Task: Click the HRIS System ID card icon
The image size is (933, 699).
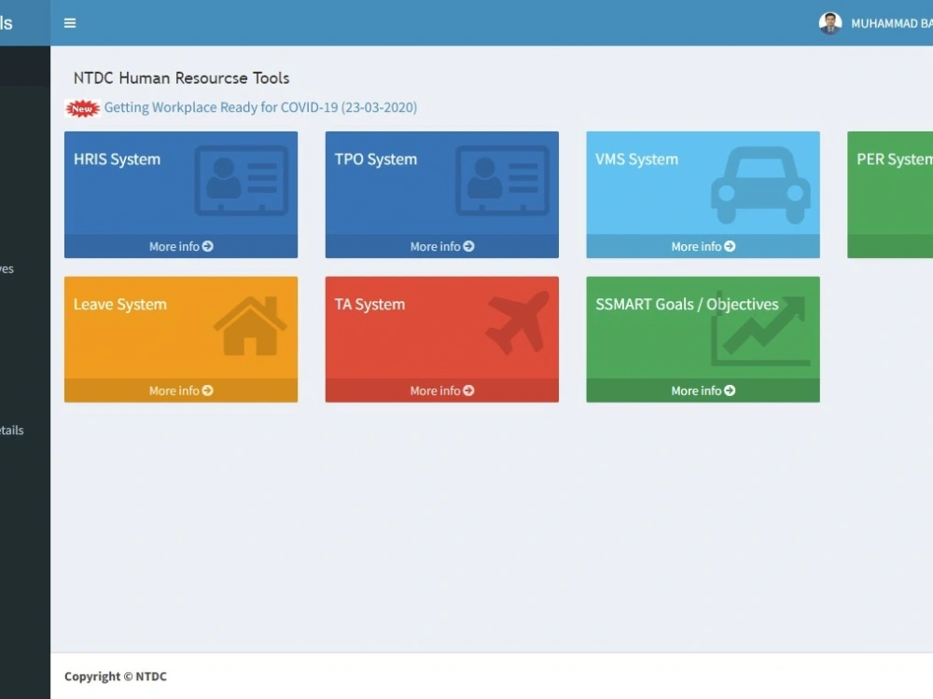Action: pyautogui.click(x=242, y=180)
